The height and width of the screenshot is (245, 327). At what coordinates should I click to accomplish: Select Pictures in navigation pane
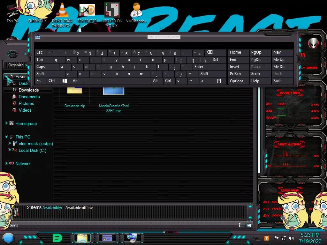click(26, 103)
